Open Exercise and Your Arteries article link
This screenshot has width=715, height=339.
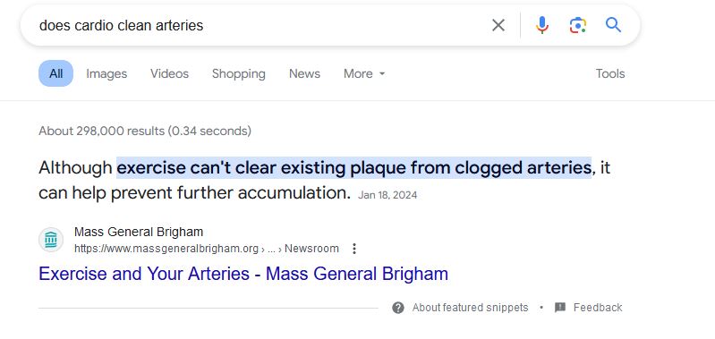point(243,274)
